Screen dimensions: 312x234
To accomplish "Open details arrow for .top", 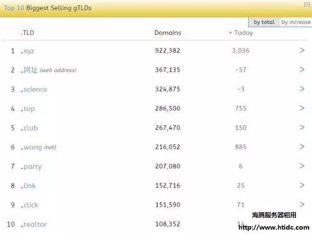I will [x=302, y=108].
